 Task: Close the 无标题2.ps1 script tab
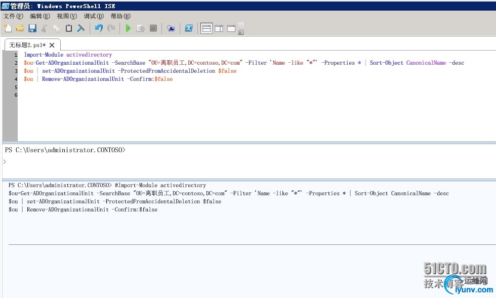pyautogui.click(x=52, y=45)
